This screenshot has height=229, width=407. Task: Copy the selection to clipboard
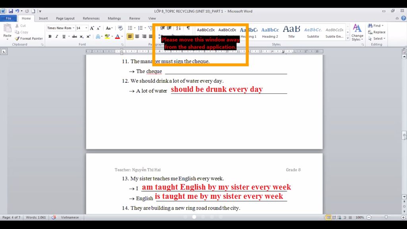coord(21,32)
